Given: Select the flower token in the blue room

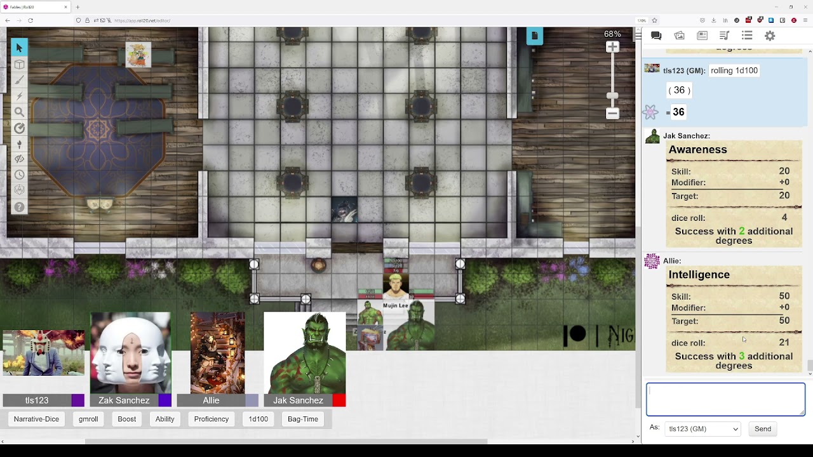Looking at the screenshot, I should 138,55.
